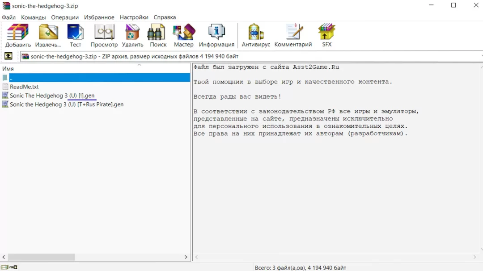This screenshot has height=271, width=483.
Task: Select the ReadMe.txt file
Action: click(24, 87)
